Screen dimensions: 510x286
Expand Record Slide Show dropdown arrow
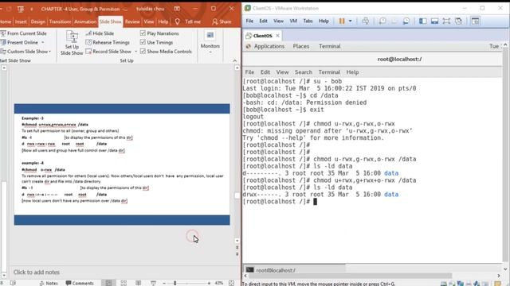(135, 52)
